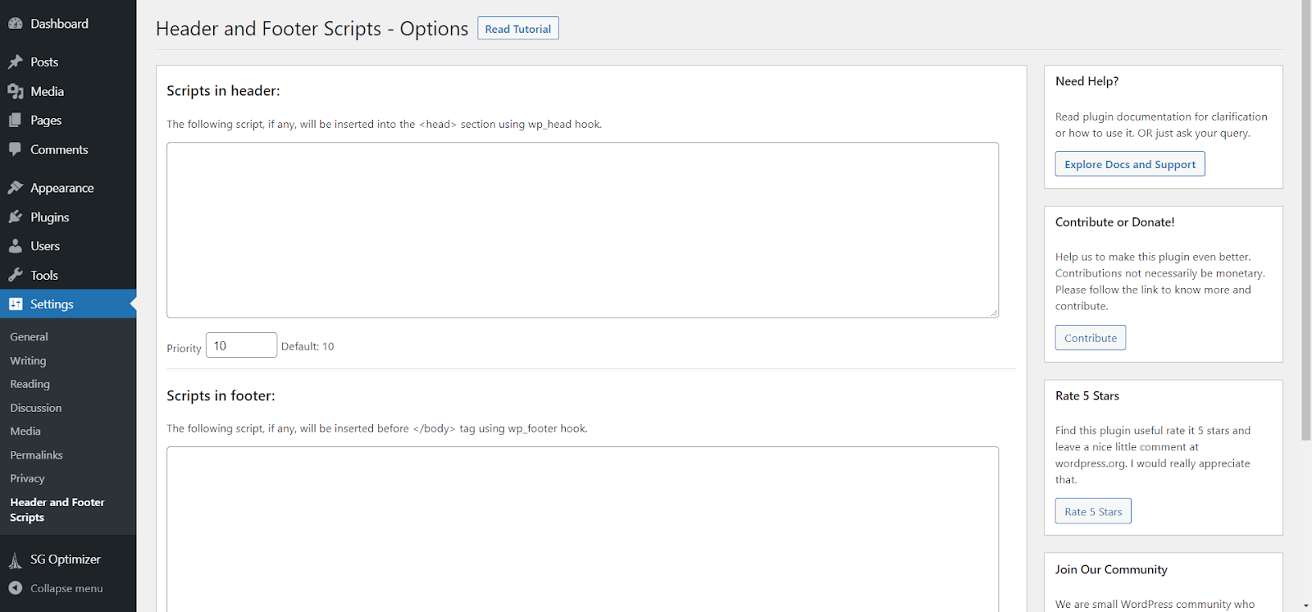Click the Collapse menu arrow icon
1312x612 pixels.
click(x=16, y=588)
